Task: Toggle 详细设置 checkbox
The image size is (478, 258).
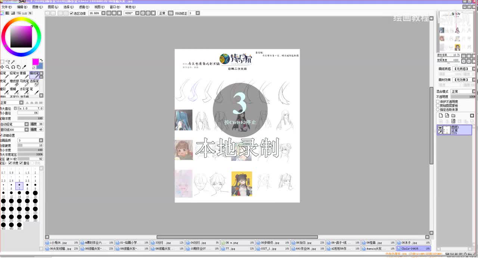Action: [1, 135]
